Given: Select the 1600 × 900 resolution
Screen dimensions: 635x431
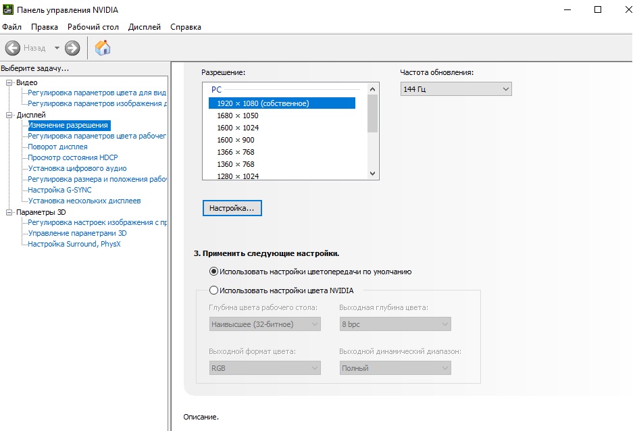Looking at the screenshot, I should 235,140.
